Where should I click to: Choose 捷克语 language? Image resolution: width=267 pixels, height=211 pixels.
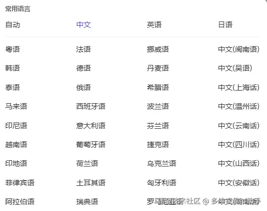pyautogui.click(x=158, y=145)
